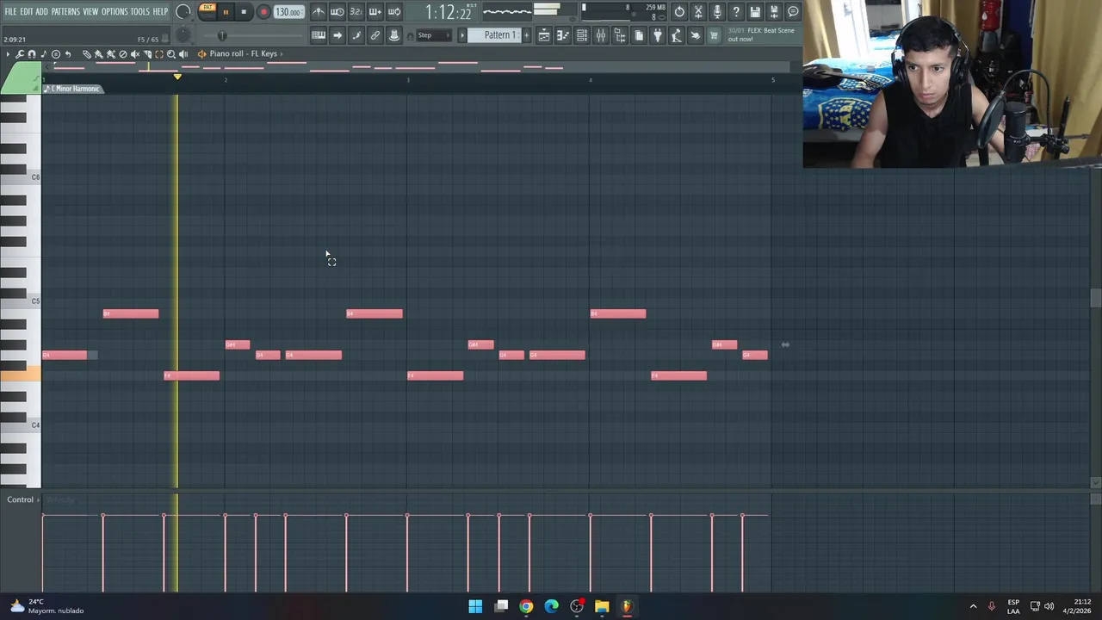1102x620 pixels.
Task: Open the help question mark icon
Action: click(736, 12)
